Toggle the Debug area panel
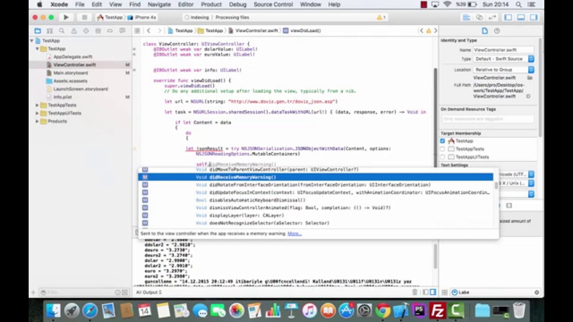This screenshot has height=322, width=573. (x=521, y=17)
